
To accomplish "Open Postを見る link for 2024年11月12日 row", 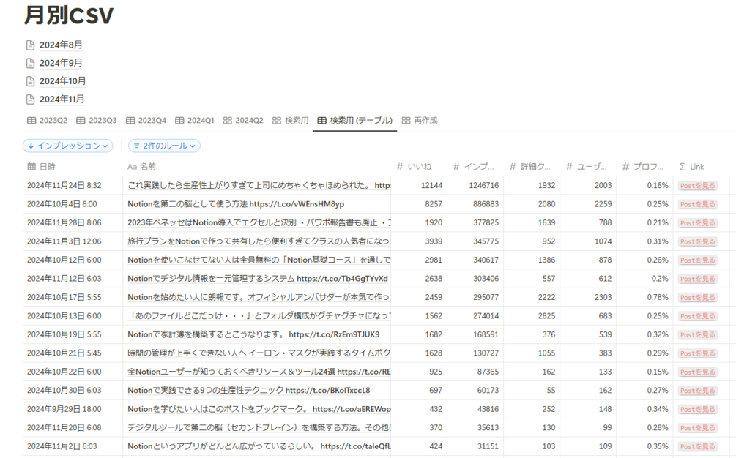I will (x=698, y=279).
